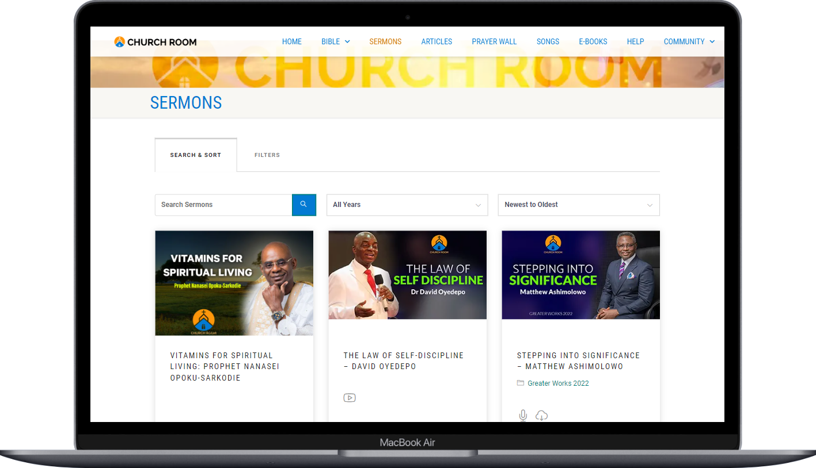Open the Vitamins for Spiritual Living thumbnail

click(x=234, y=283)
